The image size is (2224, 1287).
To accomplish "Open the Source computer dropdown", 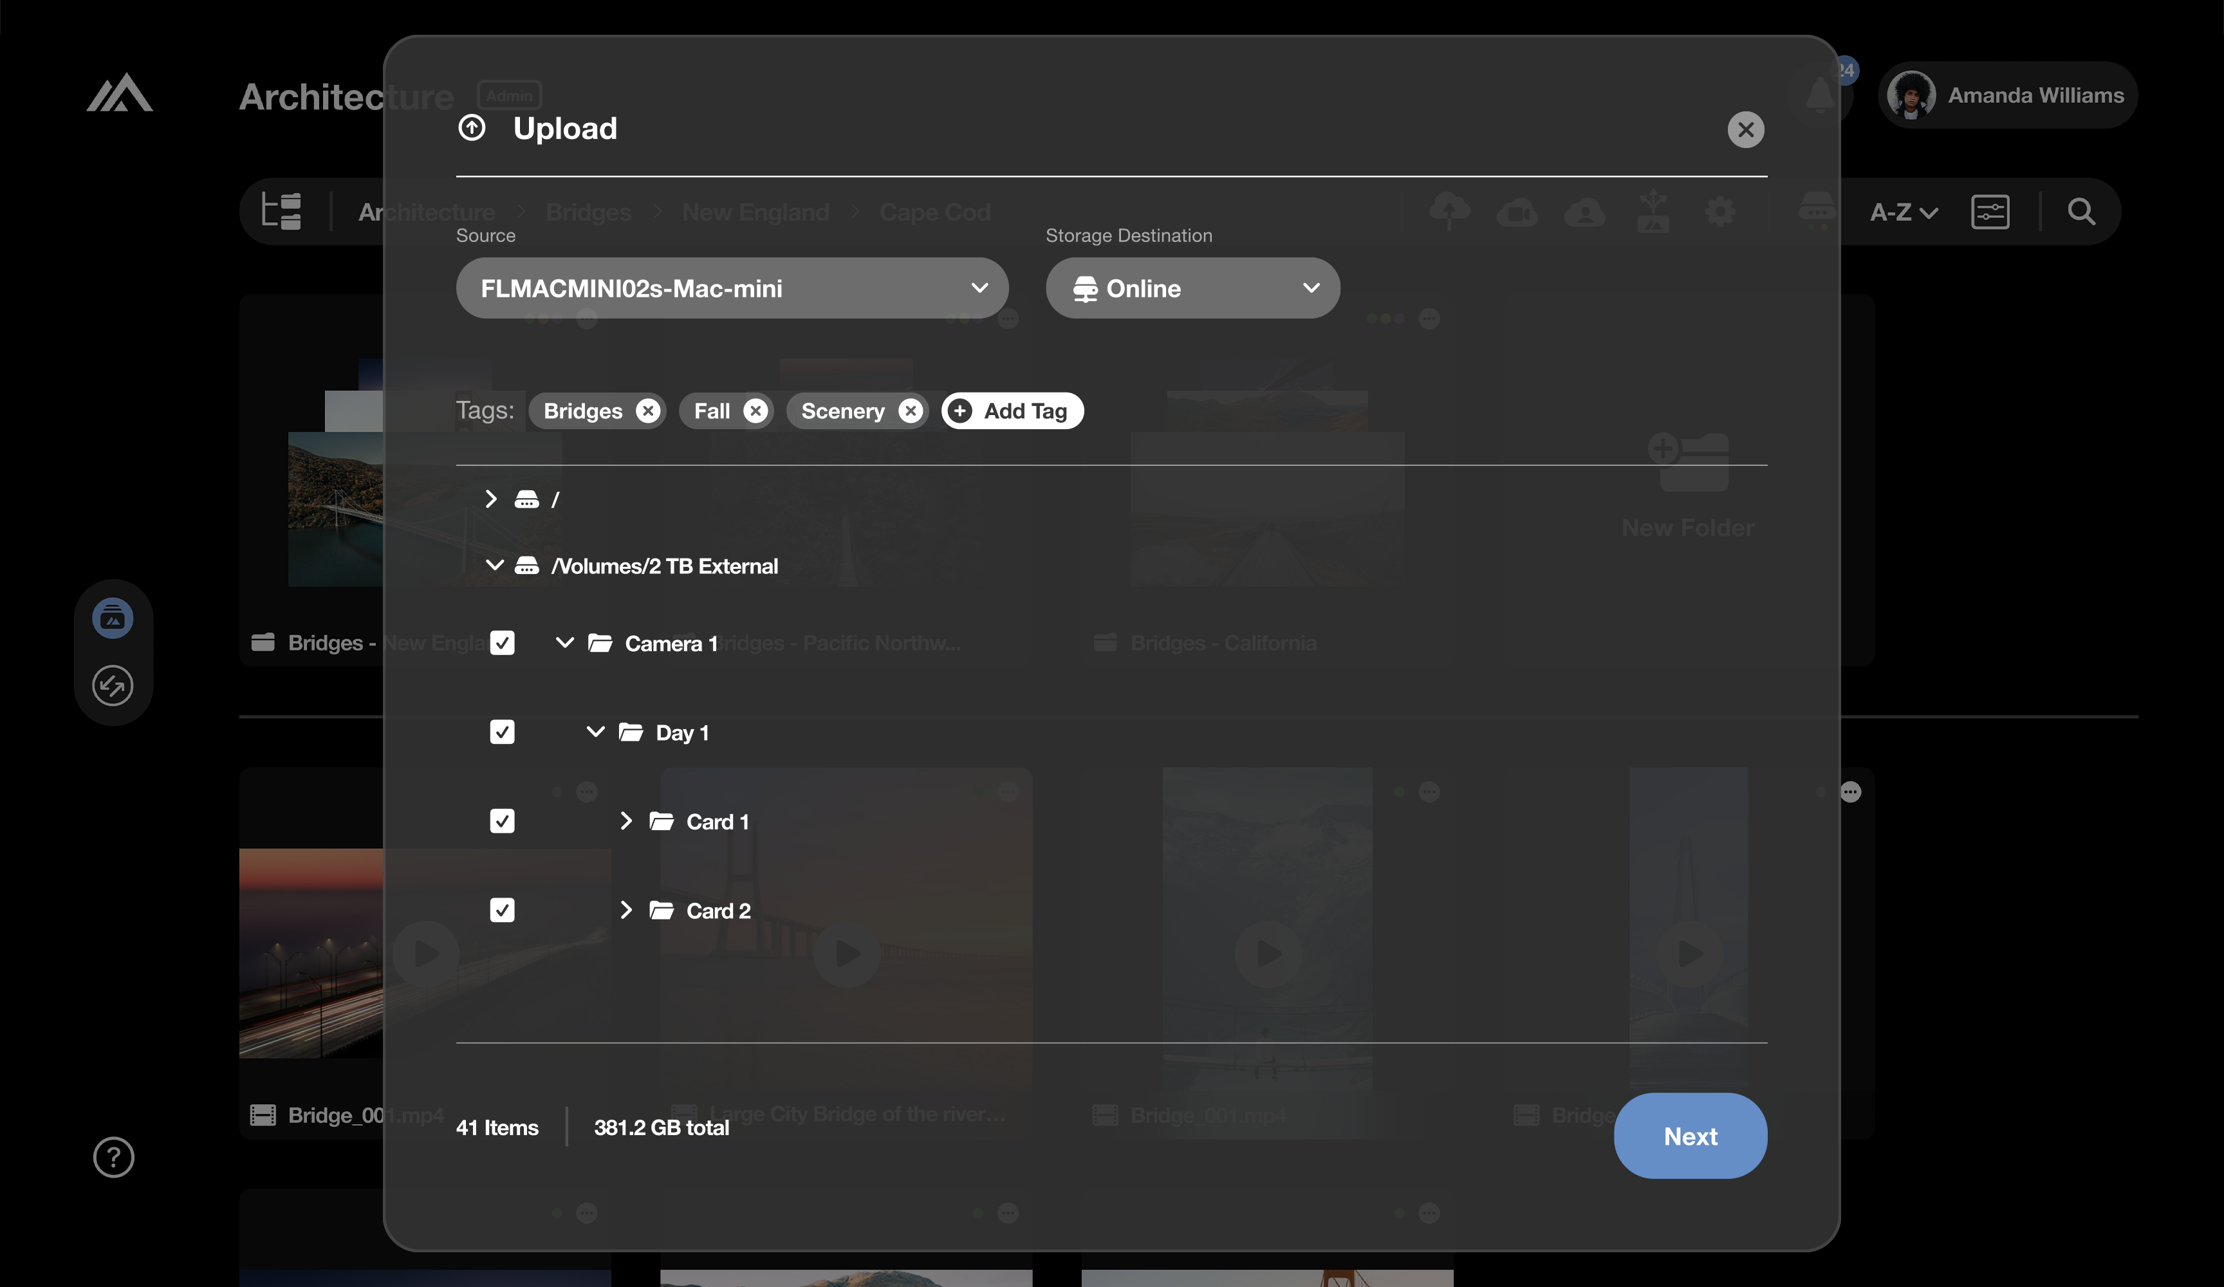I will (x=732, y=289).
